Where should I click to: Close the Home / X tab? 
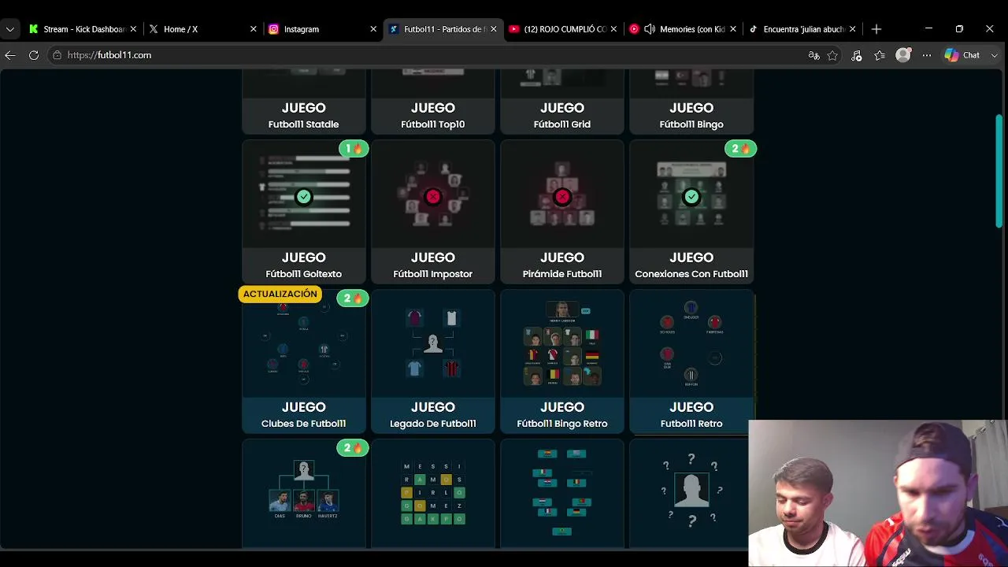click(253, 29)
